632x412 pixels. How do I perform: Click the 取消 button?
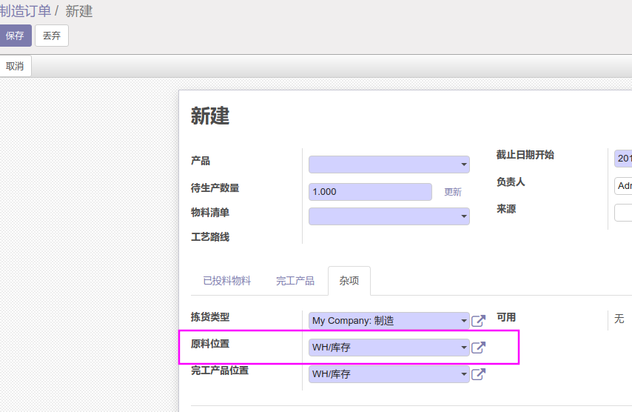coord(15,66)
